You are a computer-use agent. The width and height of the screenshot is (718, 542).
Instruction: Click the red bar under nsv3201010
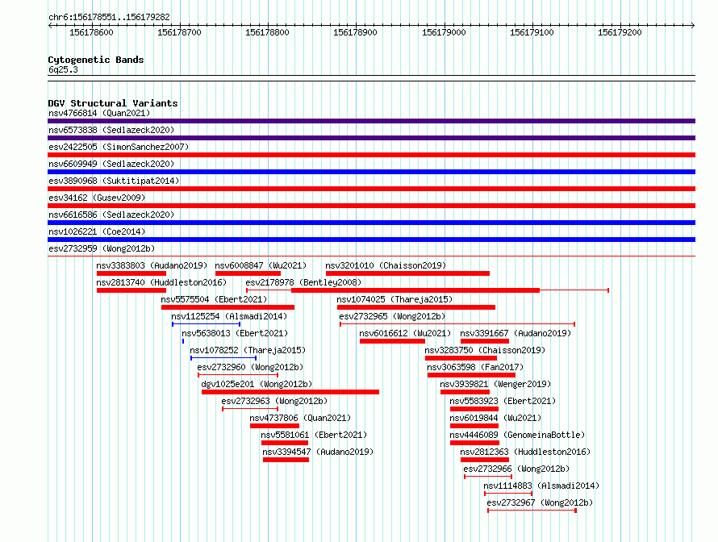click(407, 273)
